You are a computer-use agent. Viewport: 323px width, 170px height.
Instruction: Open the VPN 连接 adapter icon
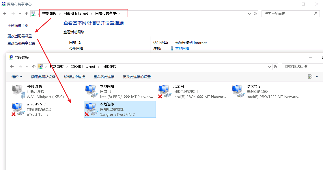tap(18, 91)
